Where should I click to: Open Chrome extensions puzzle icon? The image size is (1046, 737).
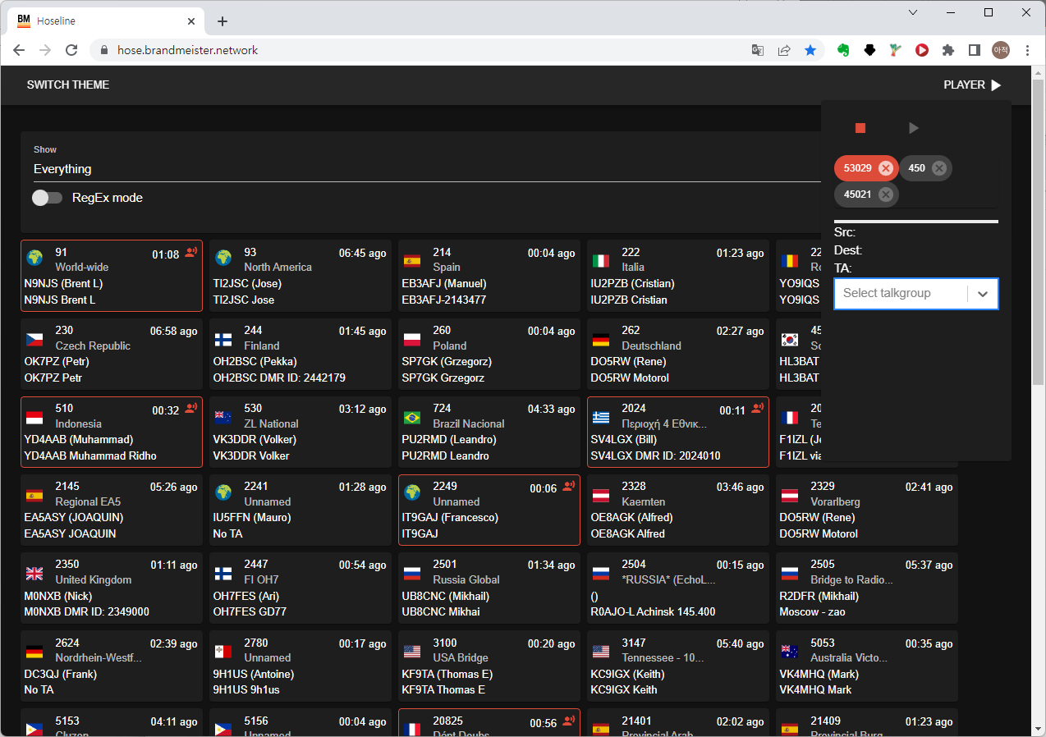pyautogui.click(x=948, y=50)
